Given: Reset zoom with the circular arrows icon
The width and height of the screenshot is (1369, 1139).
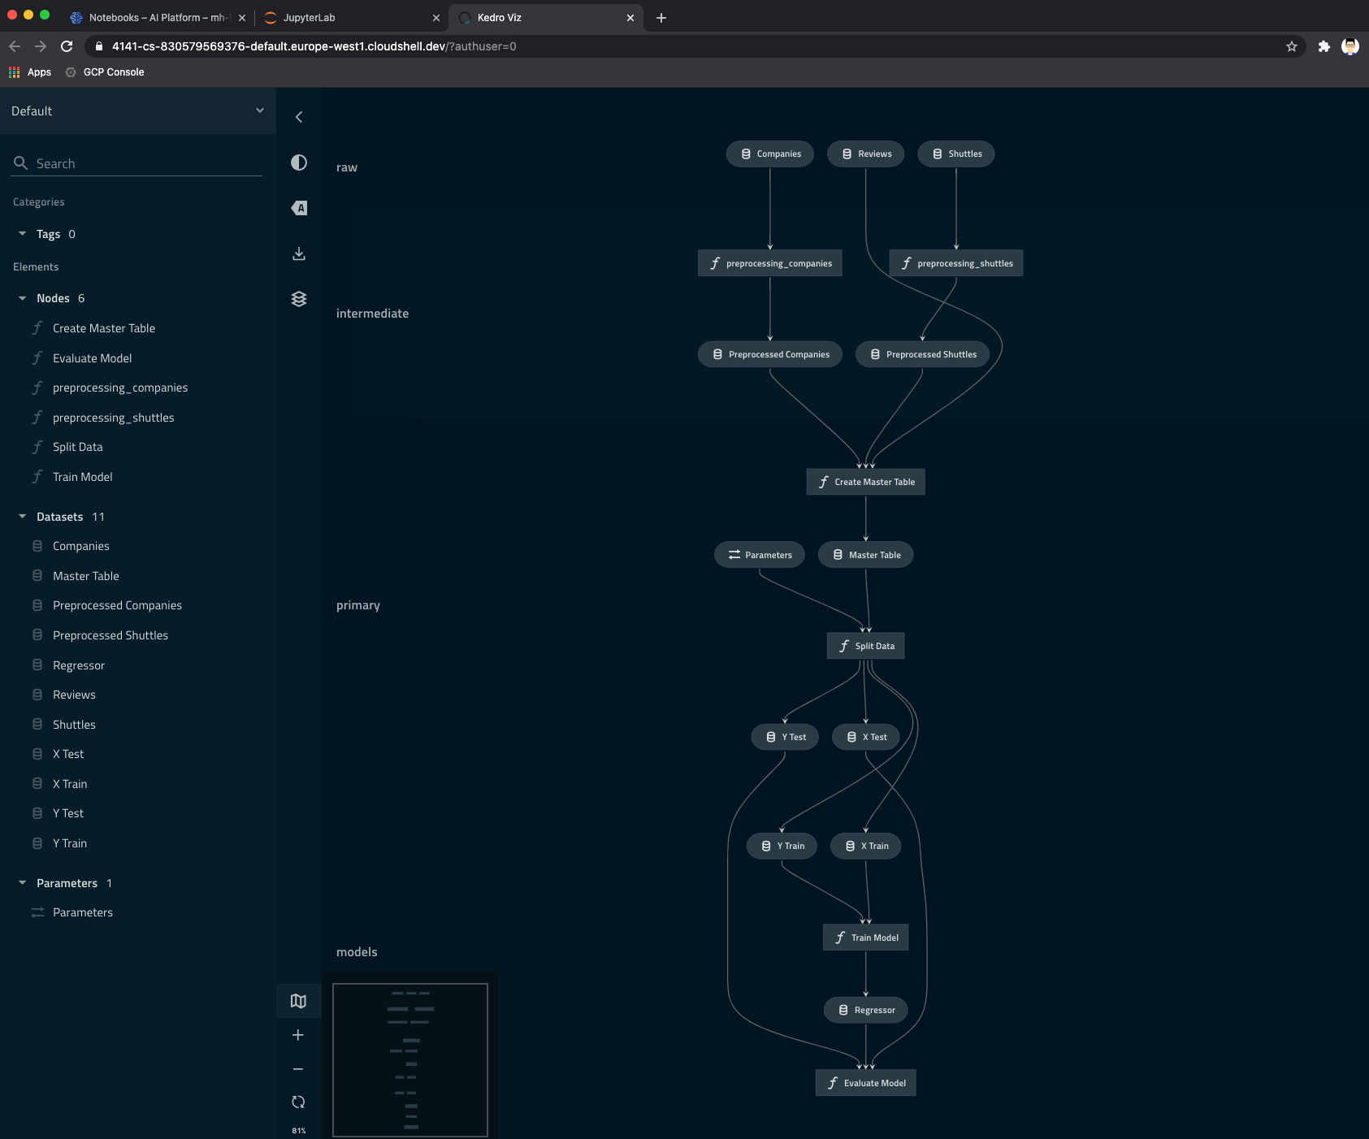Looking at the screenshot, I should coord(298,1102).
